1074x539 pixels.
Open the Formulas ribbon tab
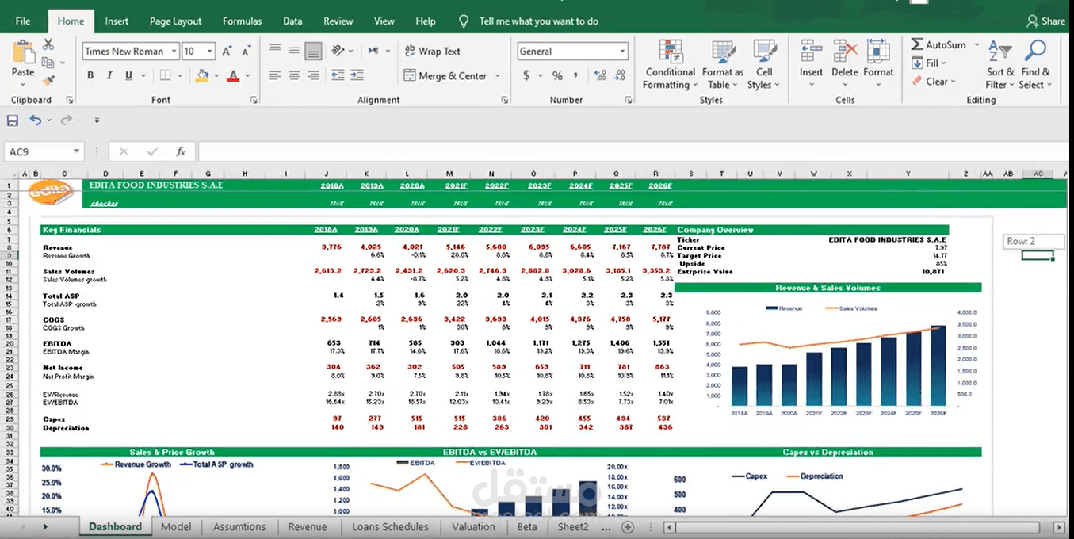click(x=242, y=21)
